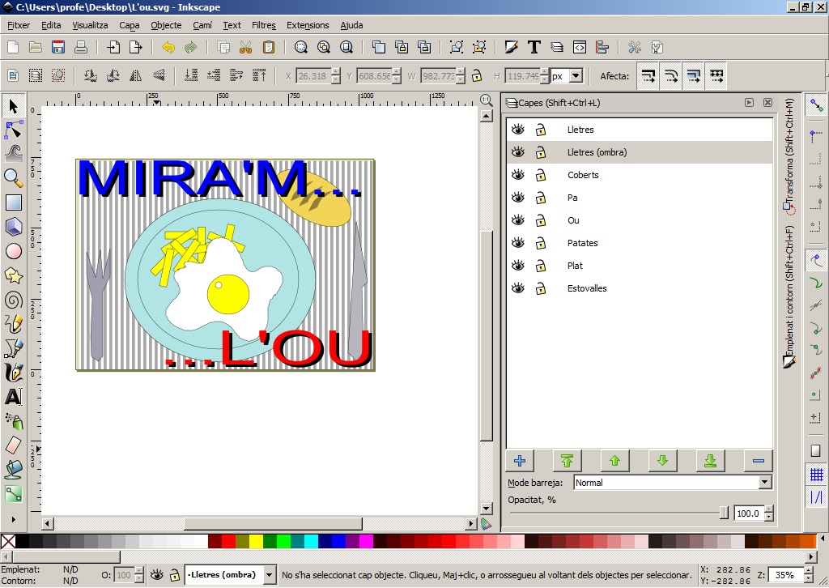829x588 pixels.
Task: Increase layer opacity value spinner
Action: click(x=769, y=509)
